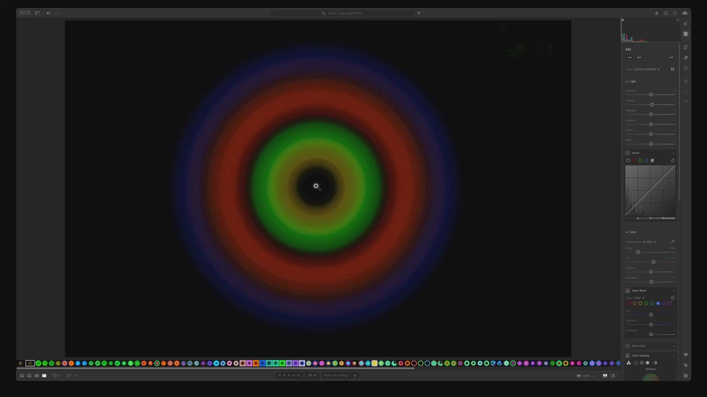Click the white balance eyedropper

(x=672, y=242)
